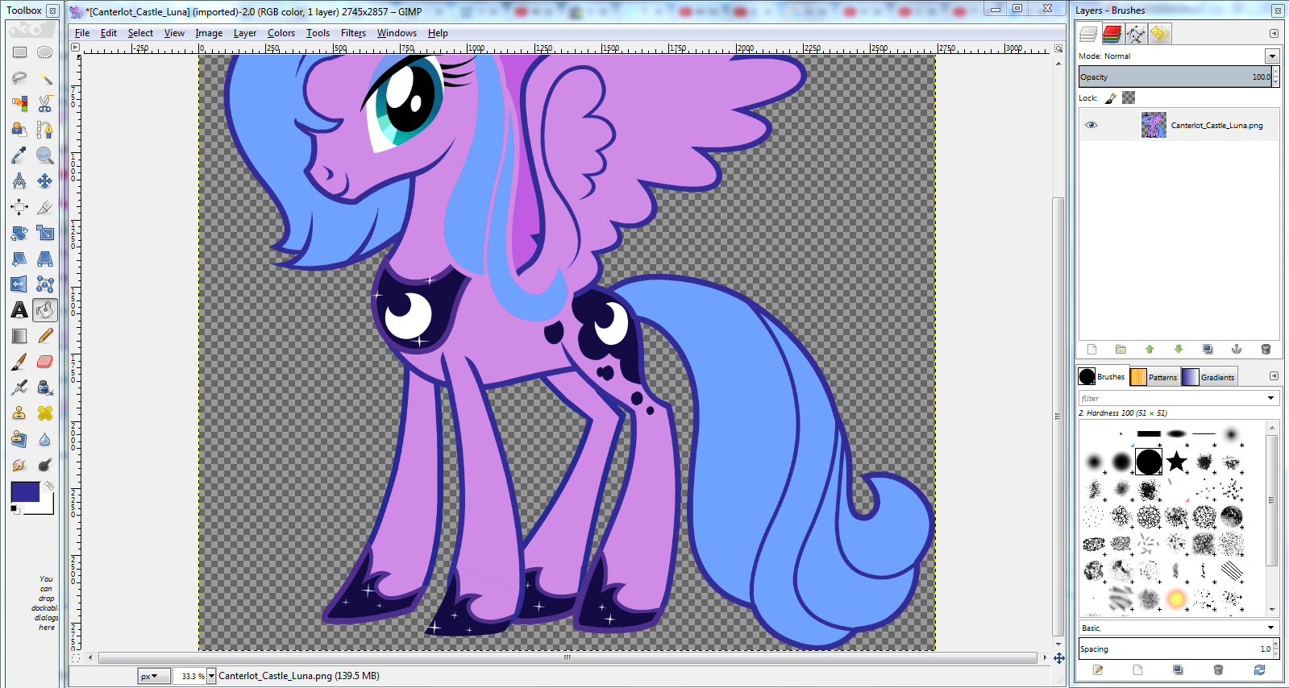The image size is (1289, 688).
Task: Toggle lock pixels for the layer
Action: pyautogui.click(x=1111, y=98)
